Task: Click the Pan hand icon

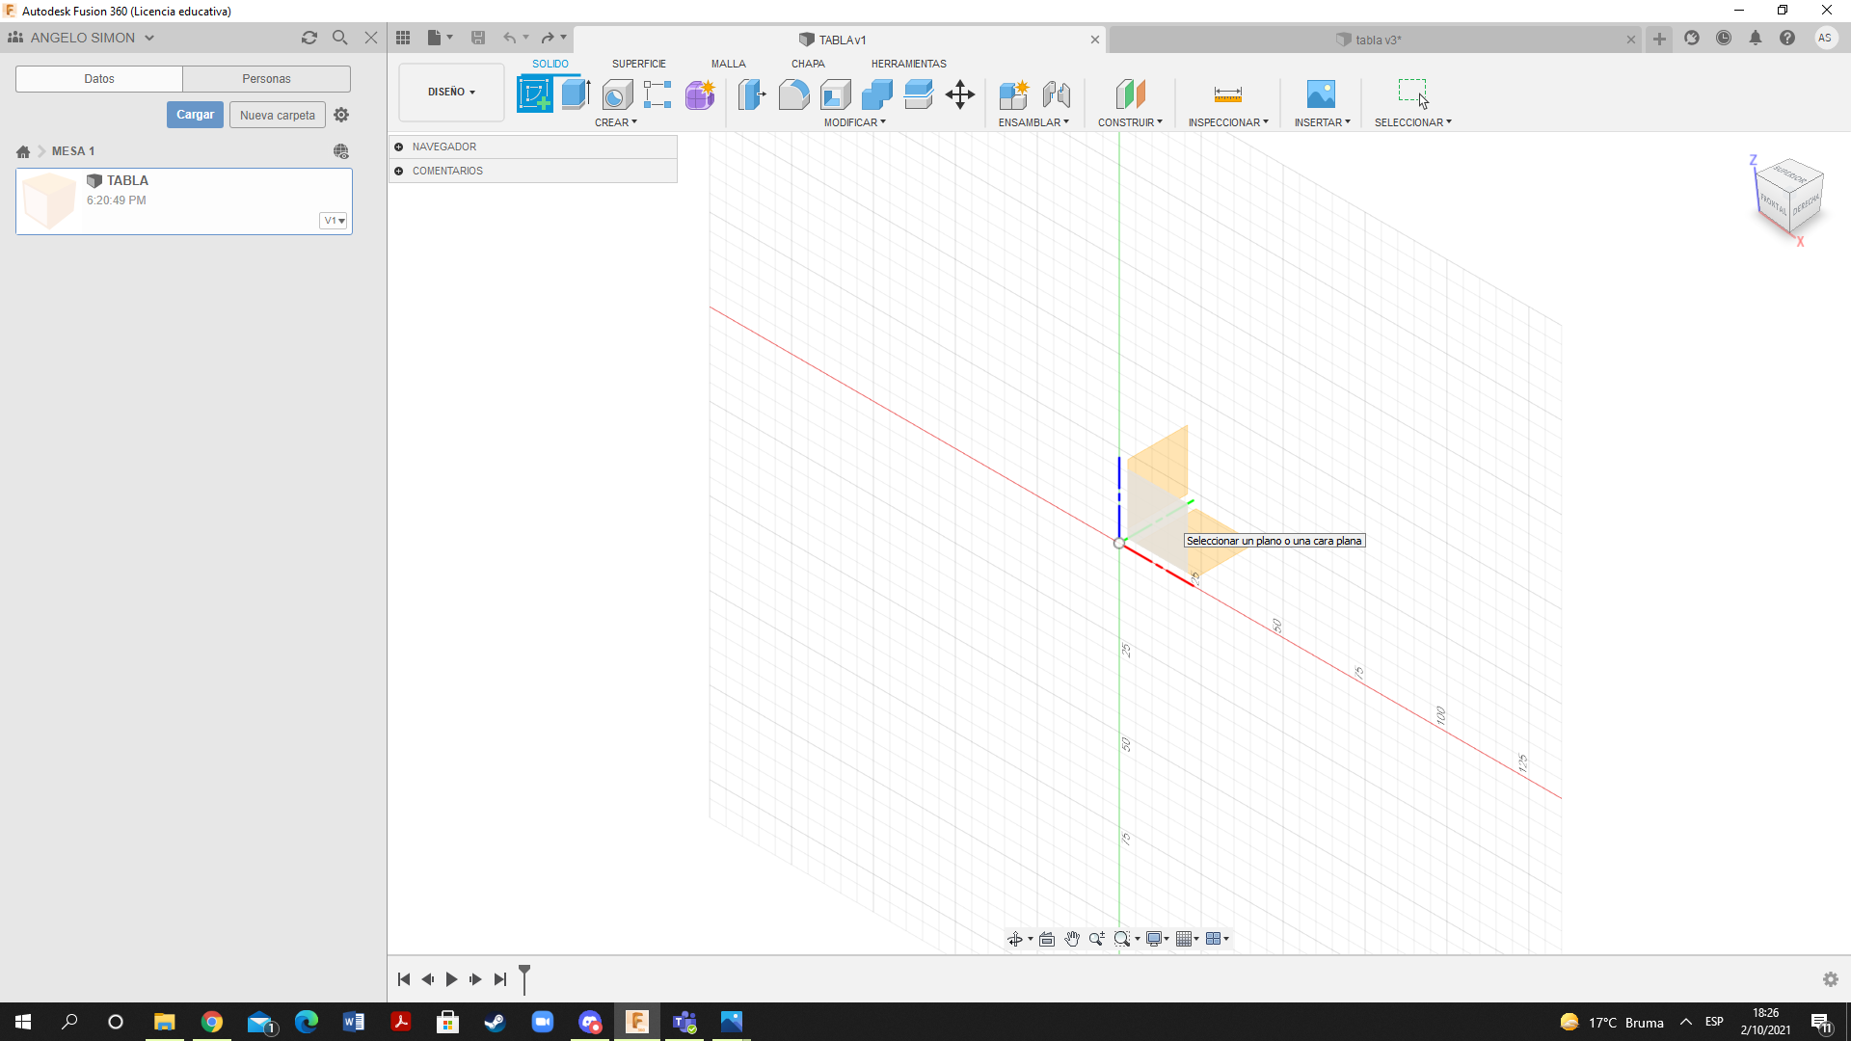Action: pyautogui.click(x=1072, y=939)
